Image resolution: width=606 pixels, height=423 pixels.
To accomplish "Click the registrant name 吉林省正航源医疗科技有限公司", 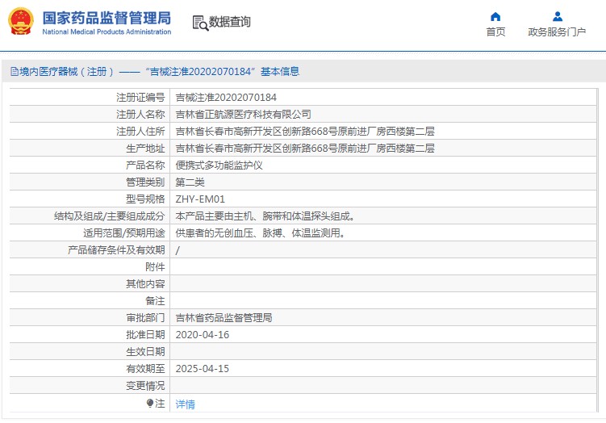I will click(x=243, y=115).
